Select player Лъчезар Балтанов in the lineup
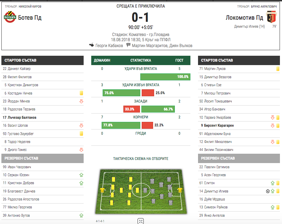Image resolution: width=282 pixels, height=224 pixels. [19, 117]
